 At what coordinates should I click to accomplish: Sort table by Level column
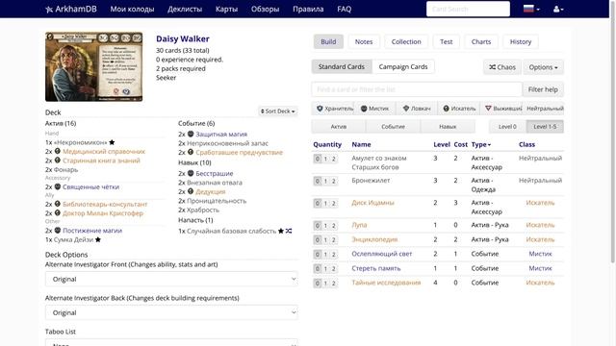coord(442,144)
